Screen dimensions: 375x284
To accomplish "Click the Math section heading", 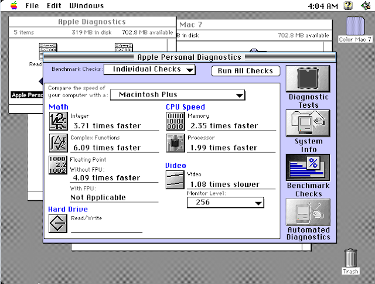I will click(x=59, y=107).
